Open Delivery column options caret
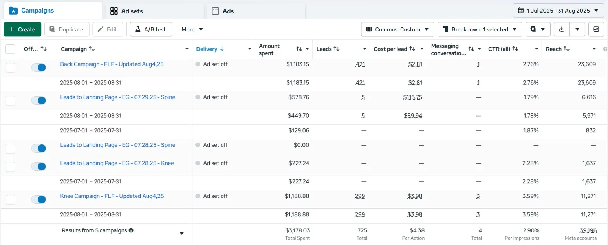 pyautogui.click(x=250, y=49)
